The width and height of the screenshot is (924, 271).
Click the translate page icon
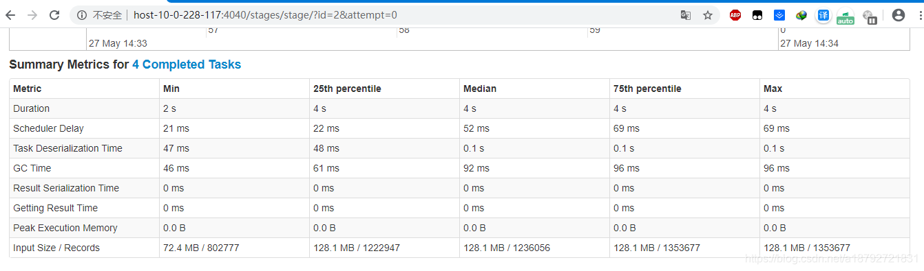tap(686, 15)
